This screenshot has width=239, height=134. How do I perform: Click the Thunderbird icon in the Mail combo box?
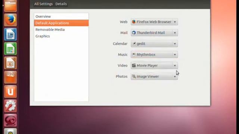(x=134, y=33)
